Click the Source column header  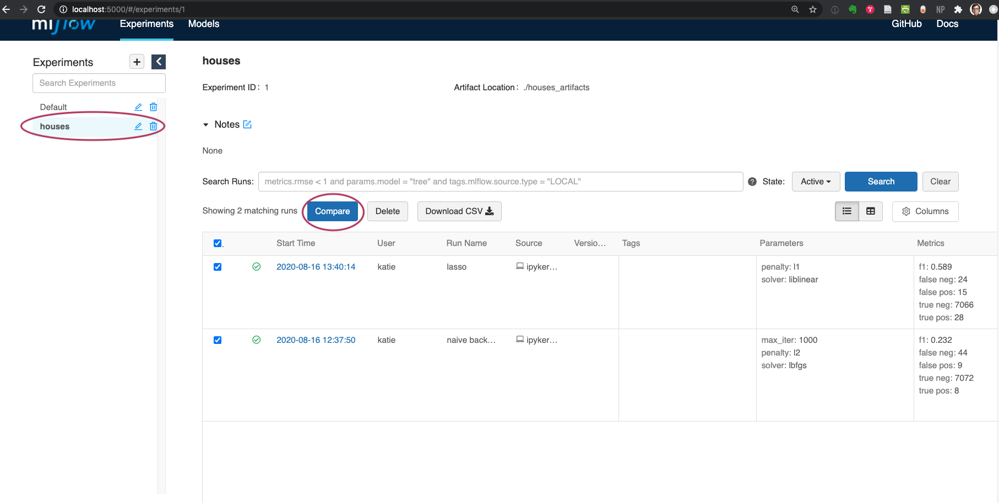[529, 243]
